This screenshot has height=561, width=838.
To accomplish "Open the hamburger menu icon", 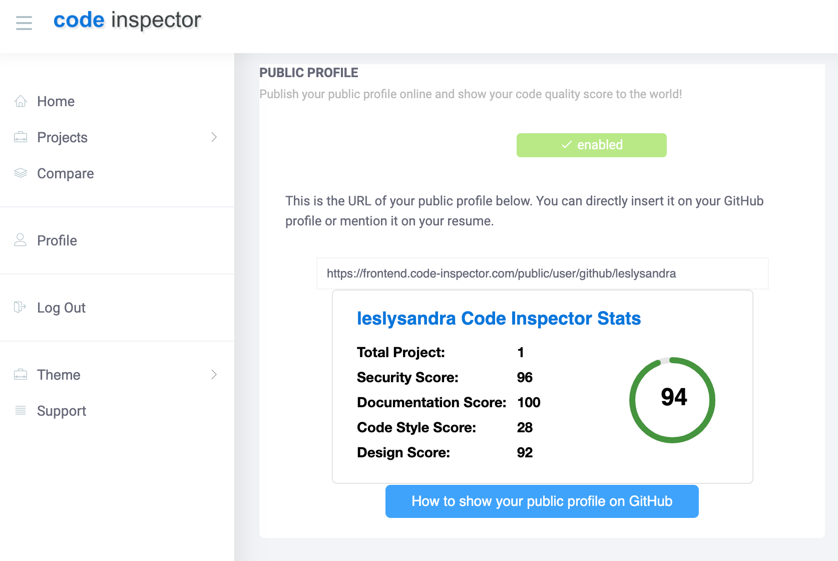I will pyautogui.click(x=24, y=23).
